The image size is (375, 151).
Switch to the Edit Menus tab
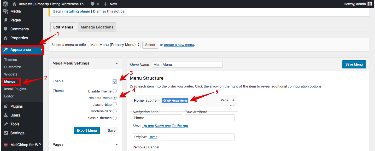[63, 27]
